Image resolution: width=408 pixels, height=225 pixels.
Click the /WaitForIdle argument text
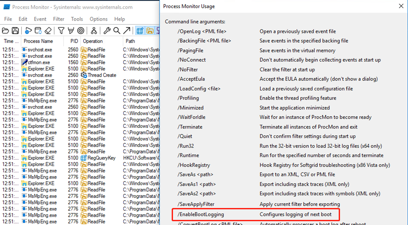(x=192, y=117)
